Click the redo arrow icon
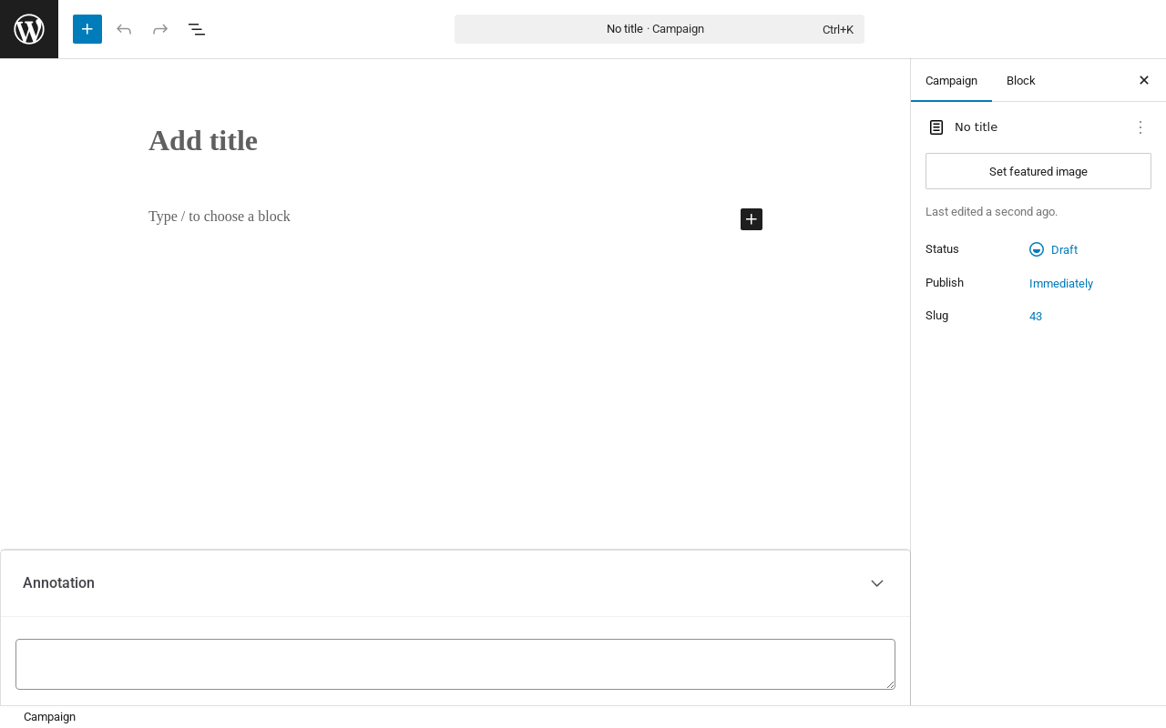The width and height of the screenshot is (1166, 728). point(160,29)
